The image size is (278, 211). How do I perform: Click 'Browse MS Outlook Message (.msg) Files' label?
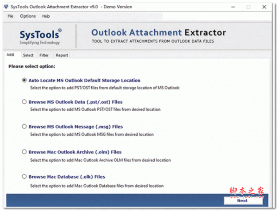click(x=76, y=127)
